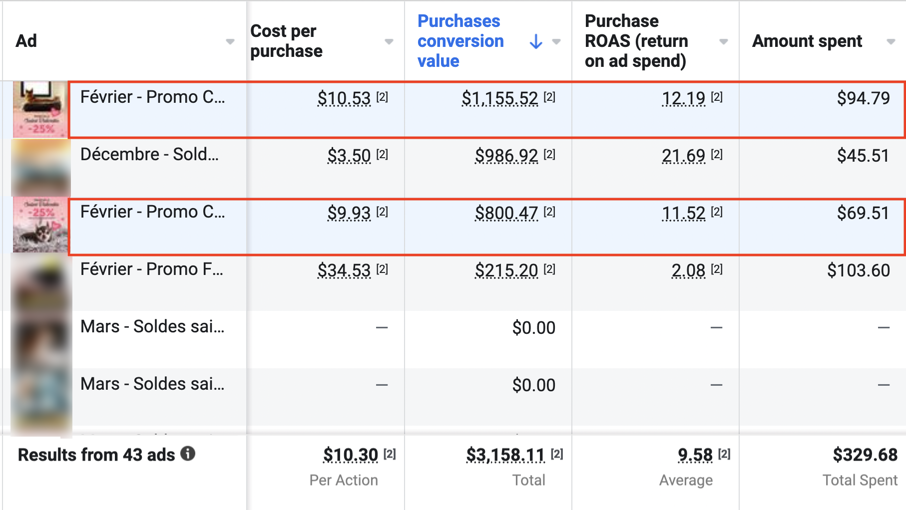This screenshot has width=906, height=510.
Task: Click the 21.69 ROAS value
Action: (683, 156)
